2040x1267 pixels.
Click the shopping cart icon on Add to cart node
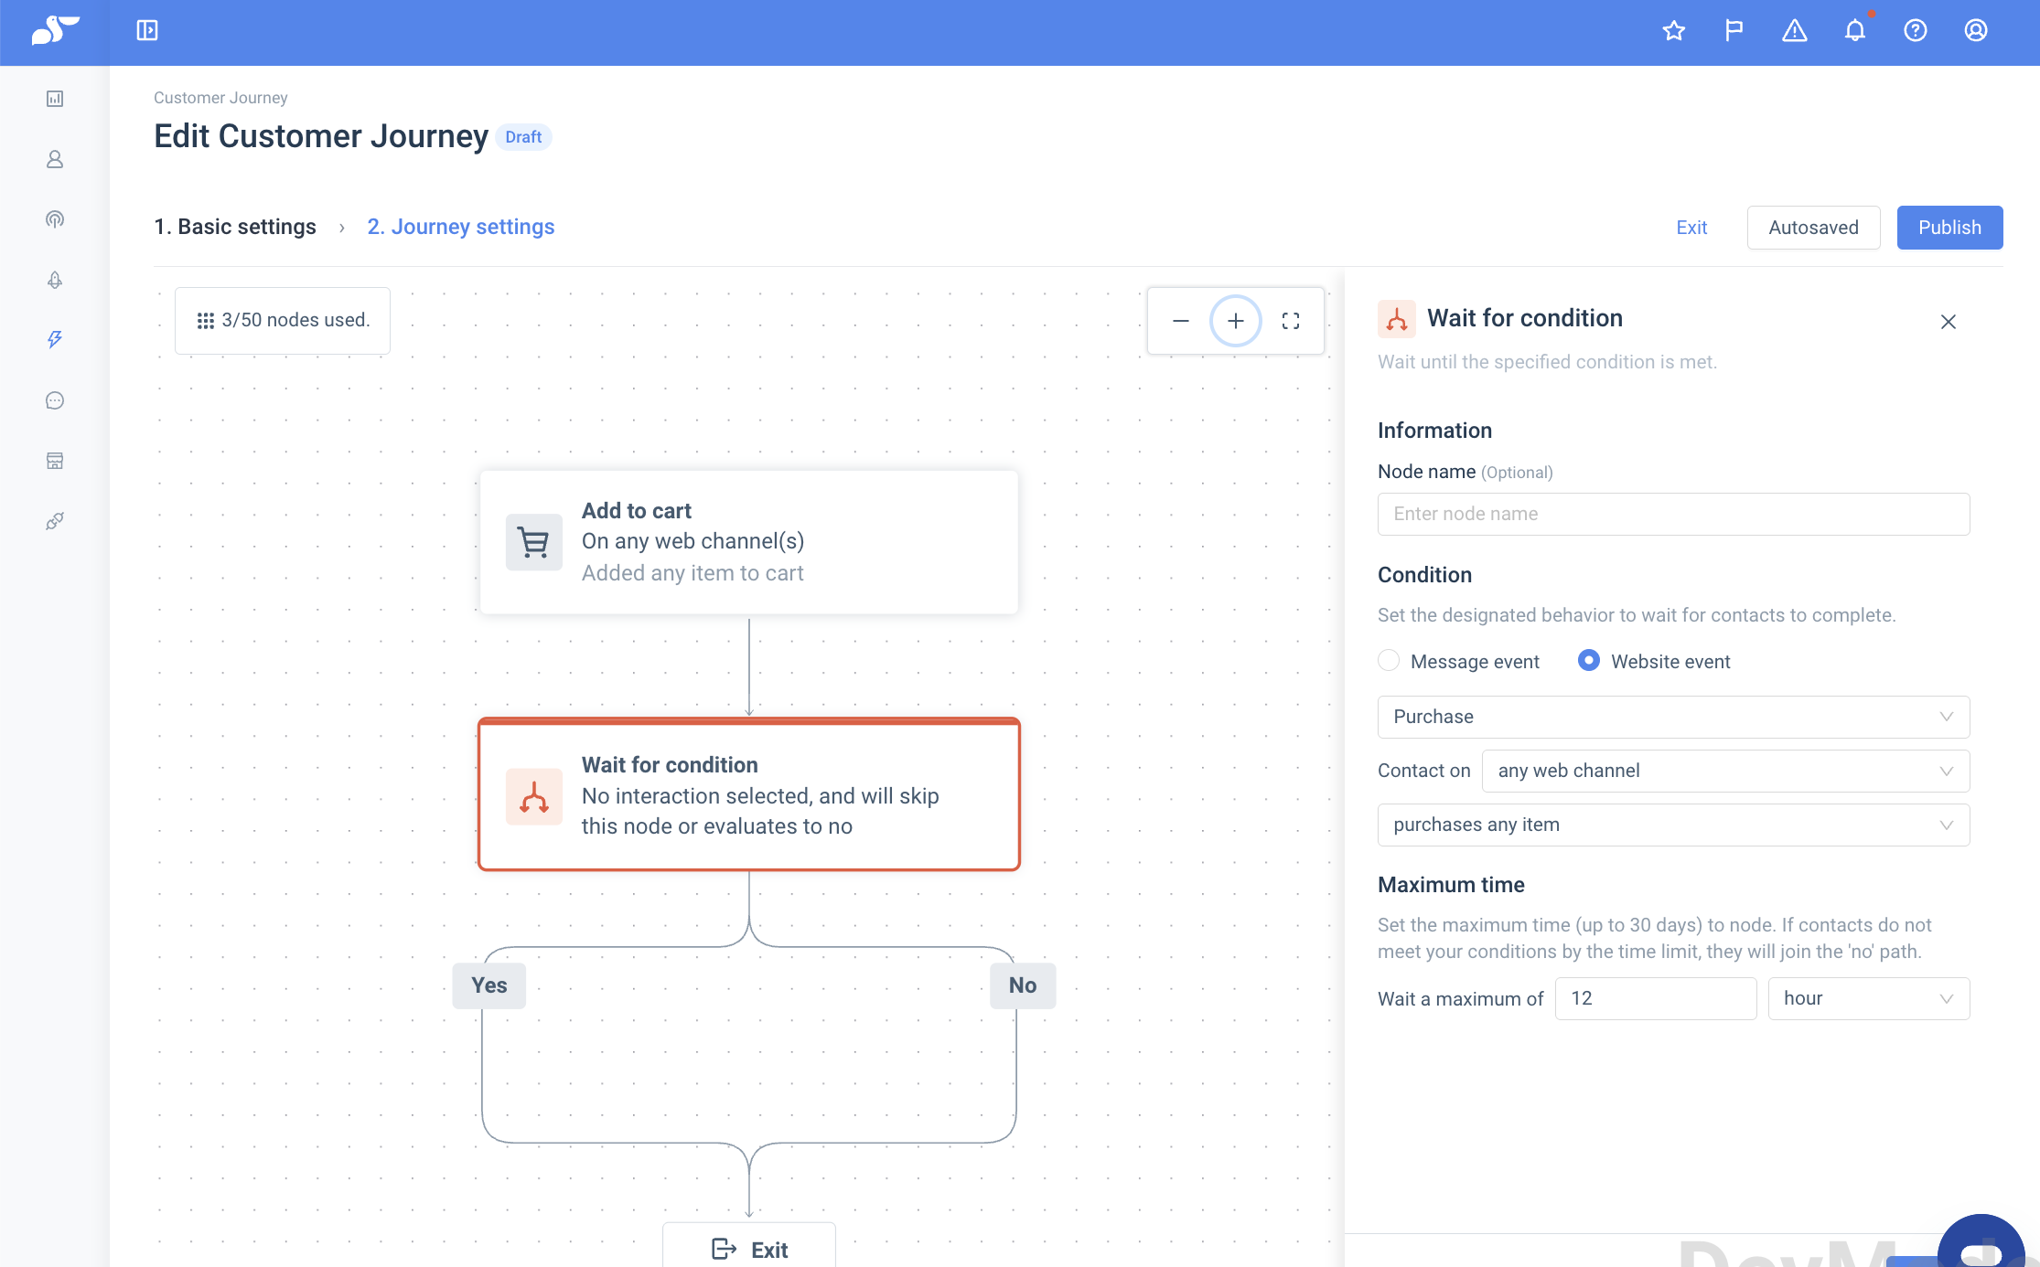[534, 542]
